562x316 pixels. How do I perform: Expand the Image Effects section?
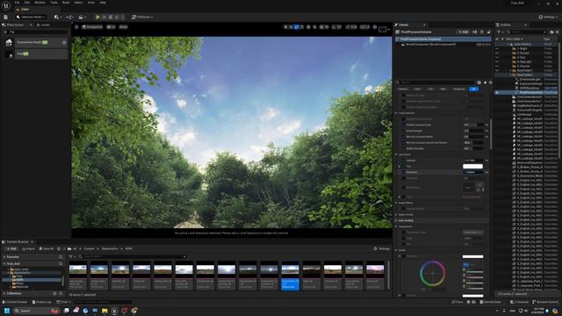click(x=396, y=203)
